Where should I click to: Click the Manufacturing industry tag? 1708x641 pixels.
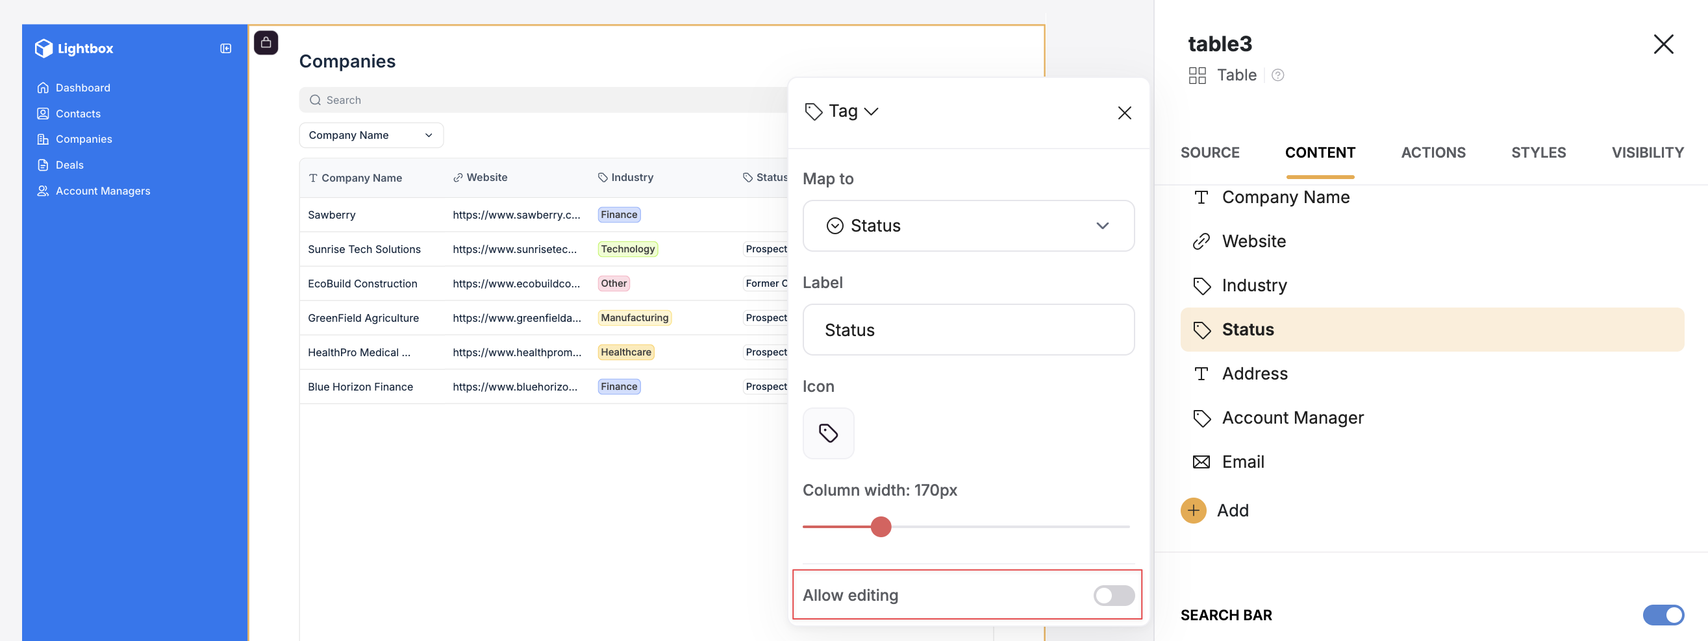click(634, 318)
